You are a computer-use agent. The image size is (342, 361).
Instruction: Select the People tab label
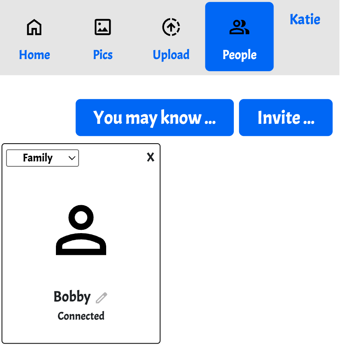[239, 55]
